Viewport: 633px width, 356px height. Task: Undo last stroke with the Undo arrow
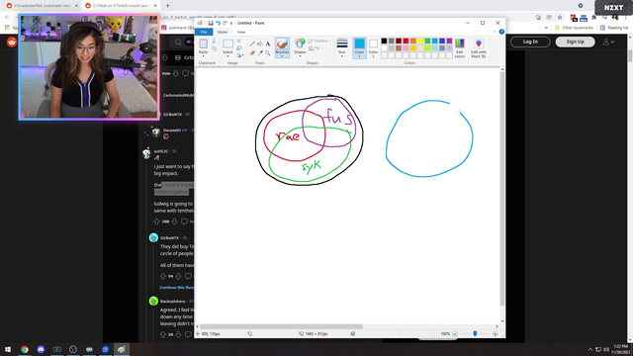(218, 23)
